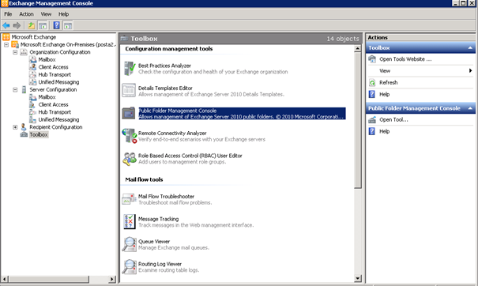
Task: Select the Role Based Access Control User Editor text
Action: [x=190, y=156]
